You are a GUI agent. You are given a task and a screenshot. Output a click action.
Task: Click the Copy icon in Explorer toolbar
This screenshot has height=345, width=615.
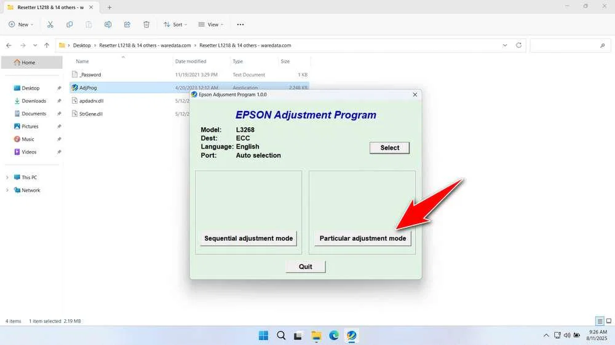(x=69, y=25)
